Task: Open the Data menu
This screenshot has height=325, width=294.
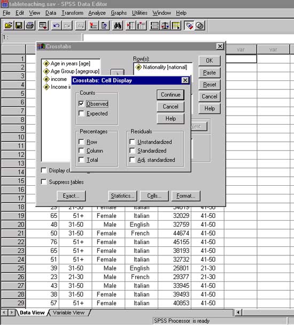Action: (x=51, y=13)
